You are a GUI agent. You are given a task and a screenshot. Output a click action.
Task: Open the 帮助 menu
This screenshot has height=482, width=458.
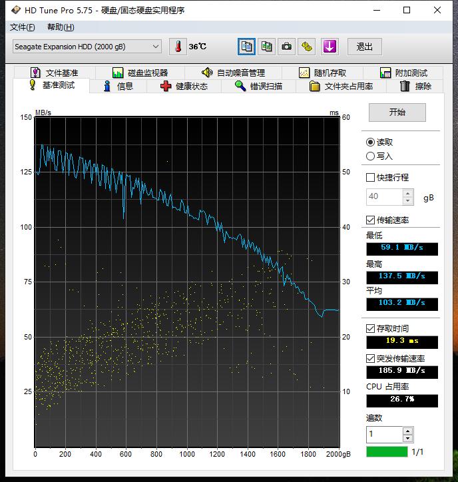click(61, 27)
